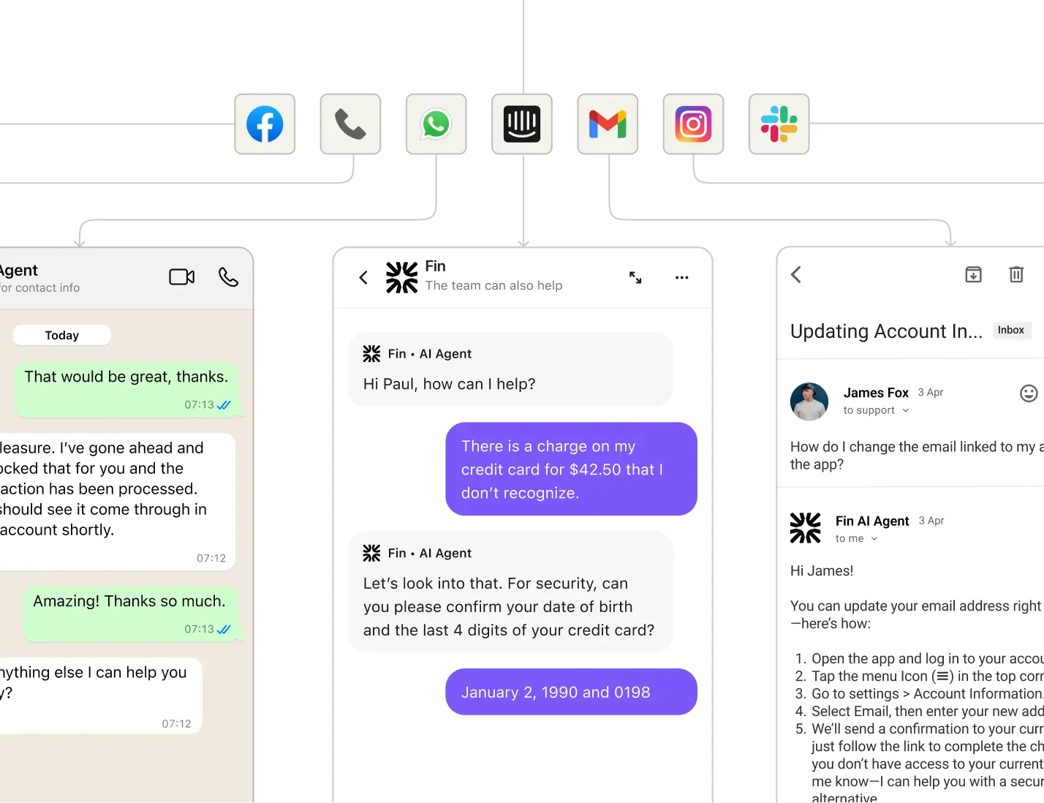Viewport: 1044px width, 803px height.
Task: Select the Gmail channel icon
Action: (608, 124)
